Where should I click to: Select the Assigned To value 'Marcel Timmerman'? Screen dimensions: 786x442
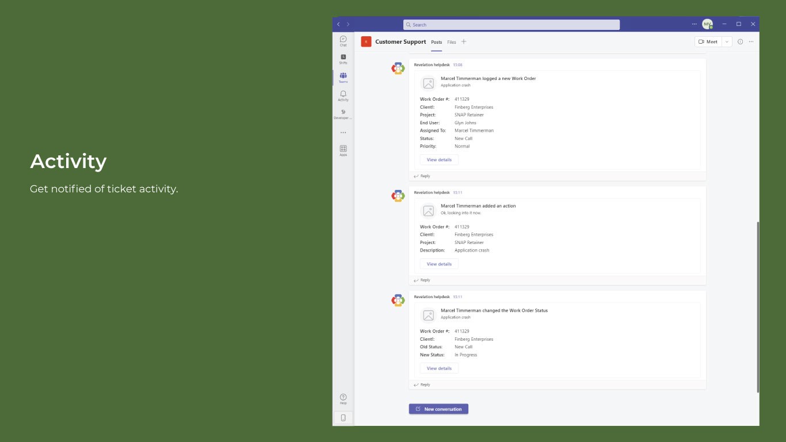474,131
